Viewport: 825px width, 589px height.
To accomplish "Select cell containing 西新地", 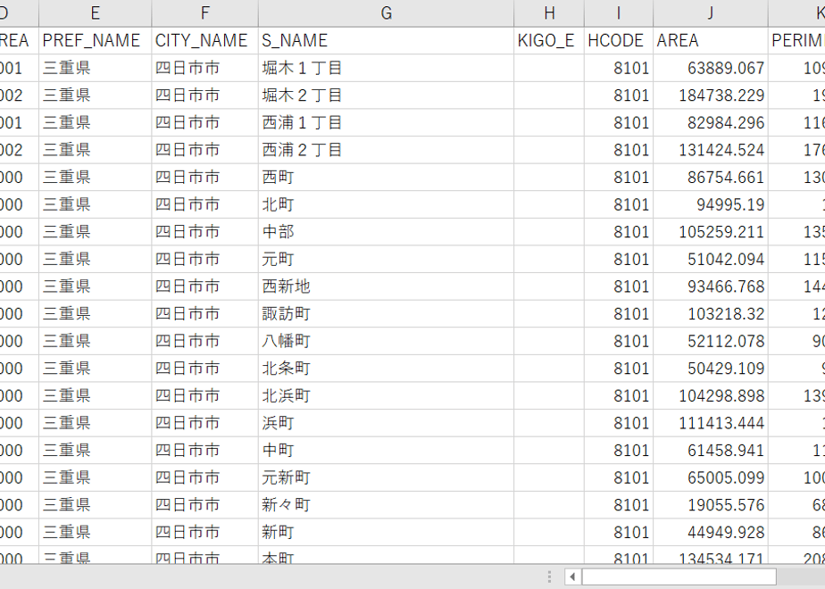I will coord(387,286).
